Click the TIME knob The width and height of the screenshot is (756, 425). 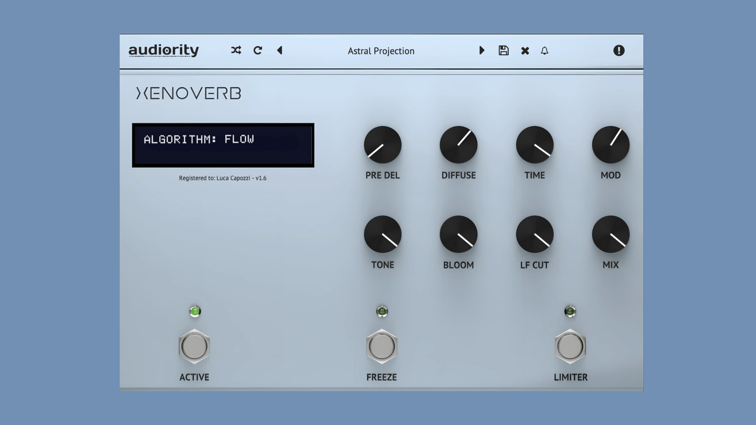(x=534, y=145)
